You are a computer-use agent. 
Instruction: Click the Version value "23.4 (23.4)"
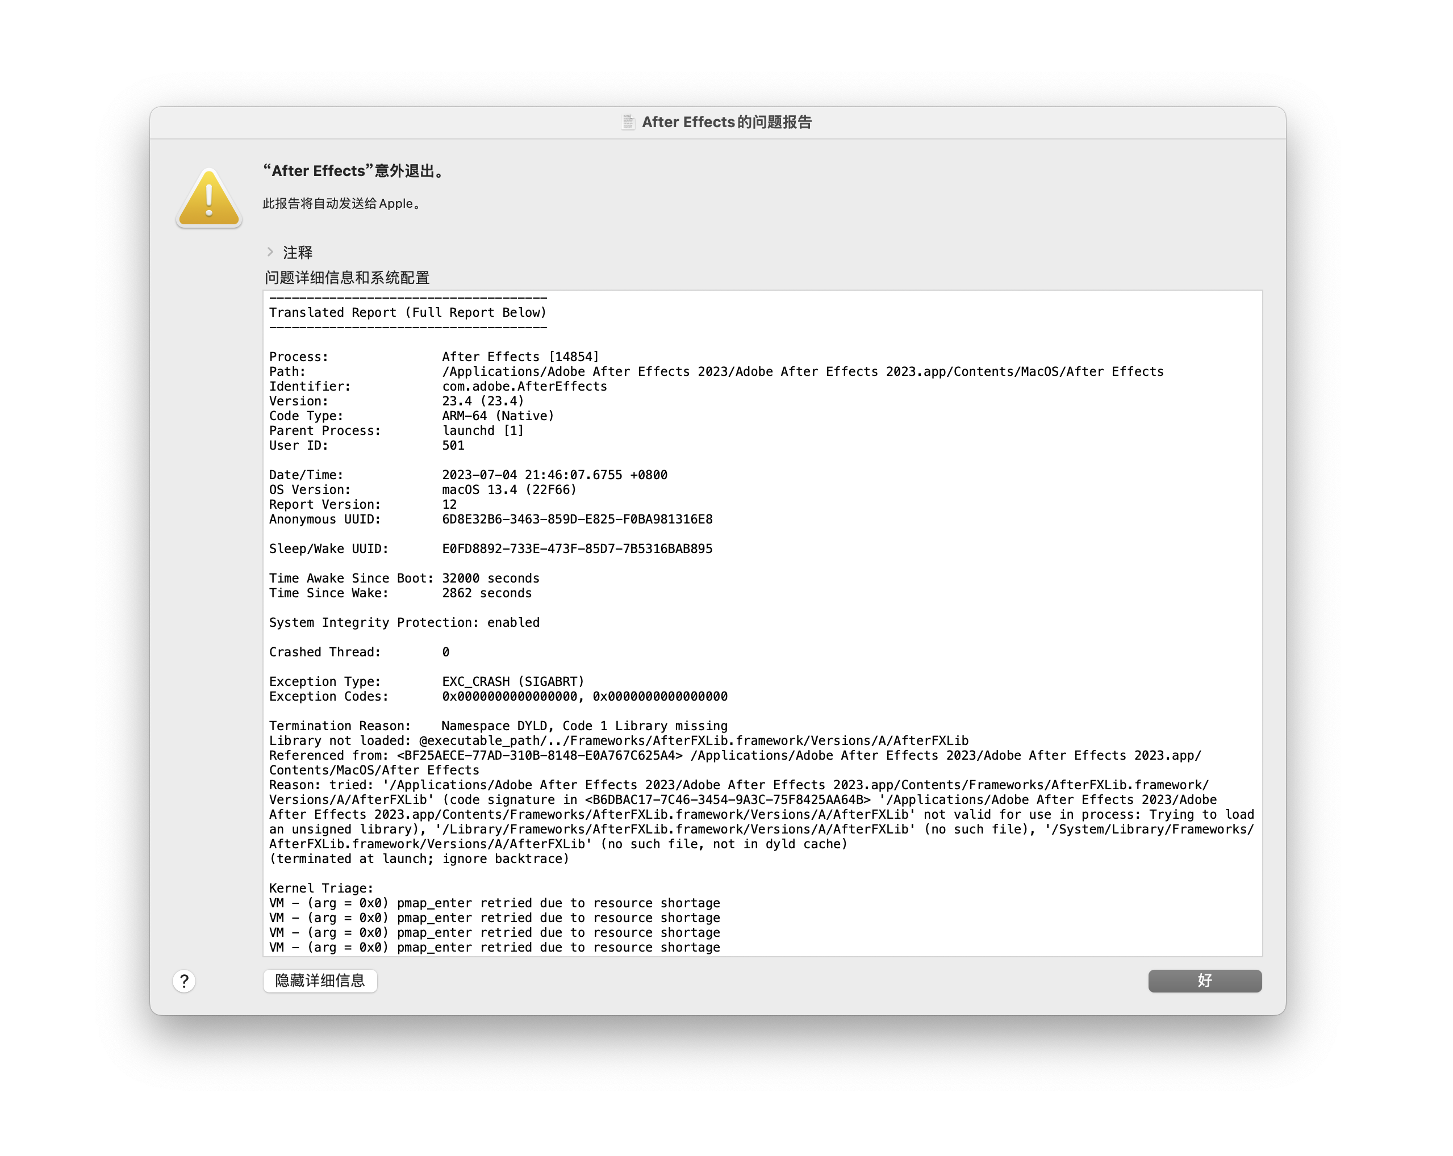tap(483, 401)
